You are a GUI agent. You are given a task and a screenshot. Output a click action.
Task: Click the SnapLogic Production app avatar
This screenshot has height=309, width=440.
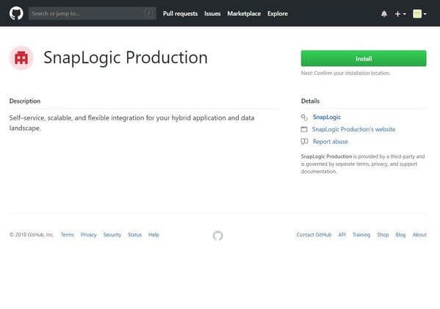21,58
